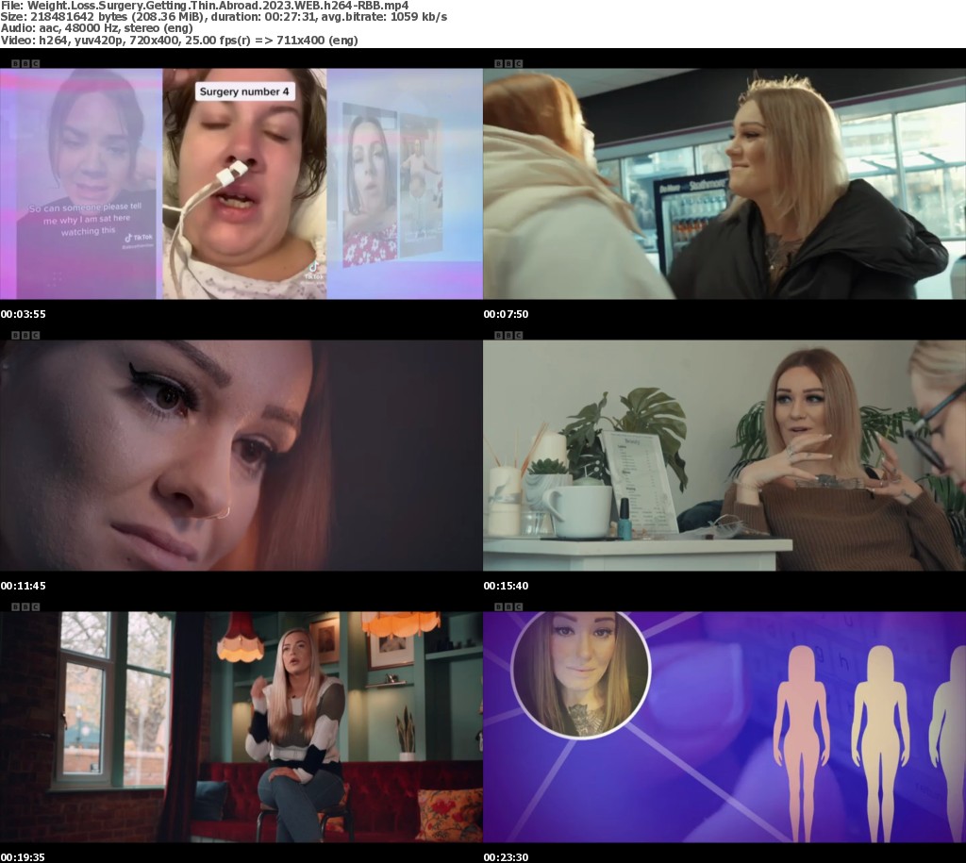Click the circular portrait in the purple frame
The image size is (966, 863).
[580, 672]
